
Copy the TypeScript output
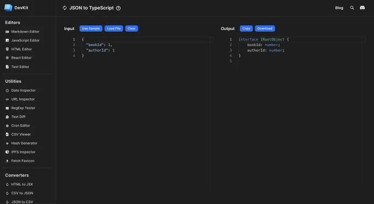tap(246, 29)
